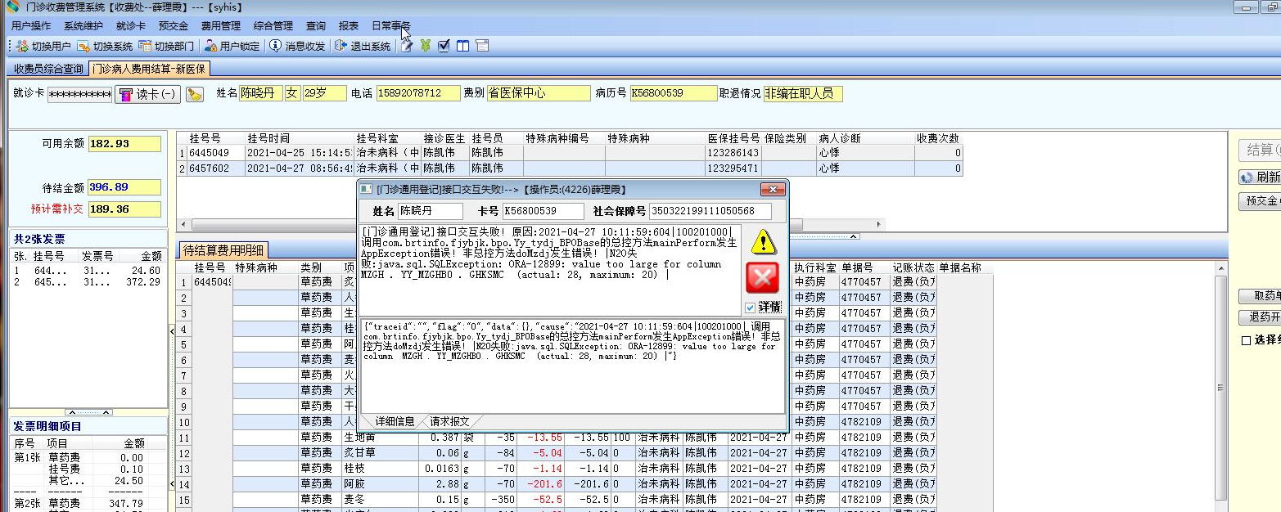Click the 预计需补交 value 189.36

[124, 209]
